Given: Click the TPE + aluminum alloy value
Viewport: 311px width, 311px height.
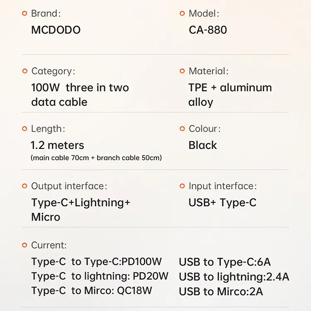Looking at the screenshot, I should point(230,95).
